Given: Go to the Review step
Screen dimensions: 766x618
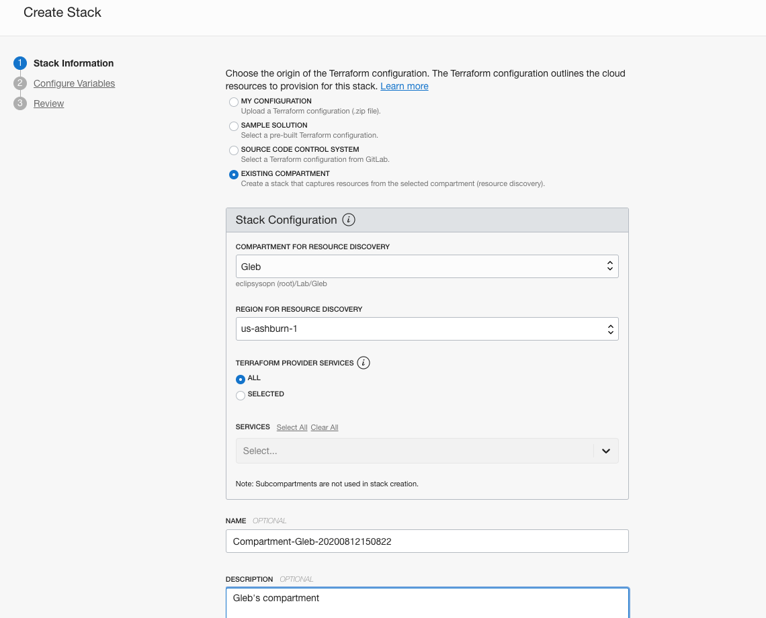Looking at the screenshot, I should tap(48, 103).
